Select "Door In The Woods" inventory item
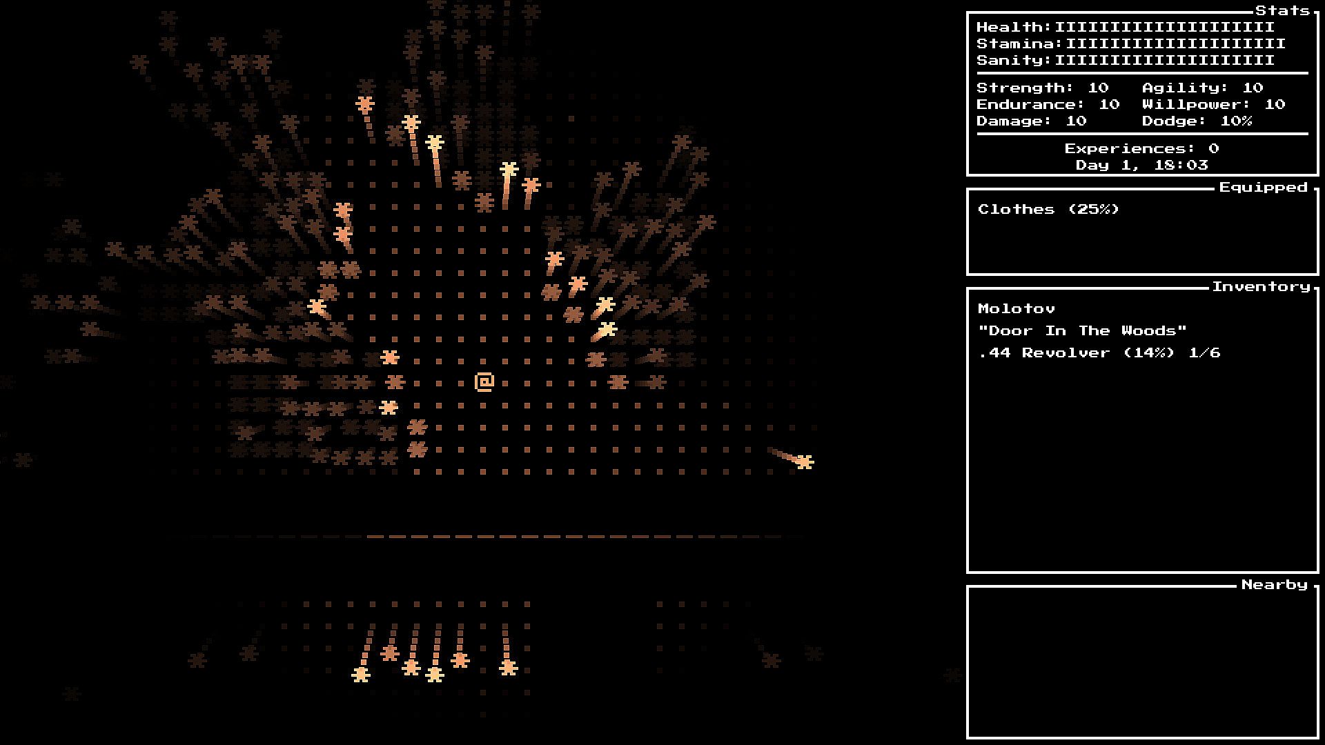The height and width of the screenshot is (745, 1325). [x=1082, y=330]
